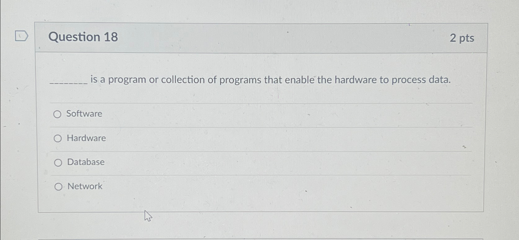
Task: Click the Hardware radio circle
Action: (x=58, y=138)
